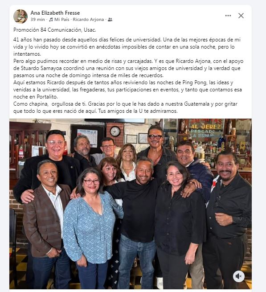
Task: Click the sentence starting with Como chapina
Action: [x=126, y=107]
